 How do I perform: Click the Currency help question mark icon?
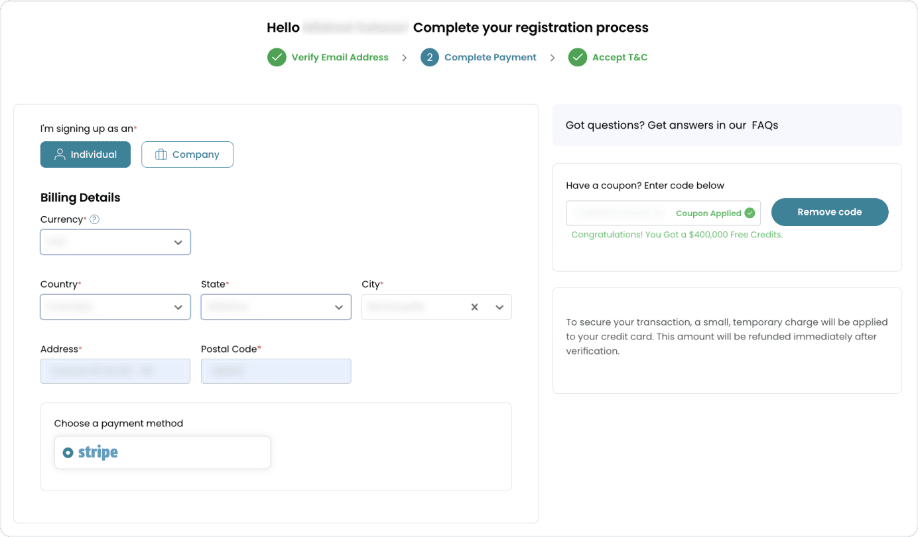94,219
